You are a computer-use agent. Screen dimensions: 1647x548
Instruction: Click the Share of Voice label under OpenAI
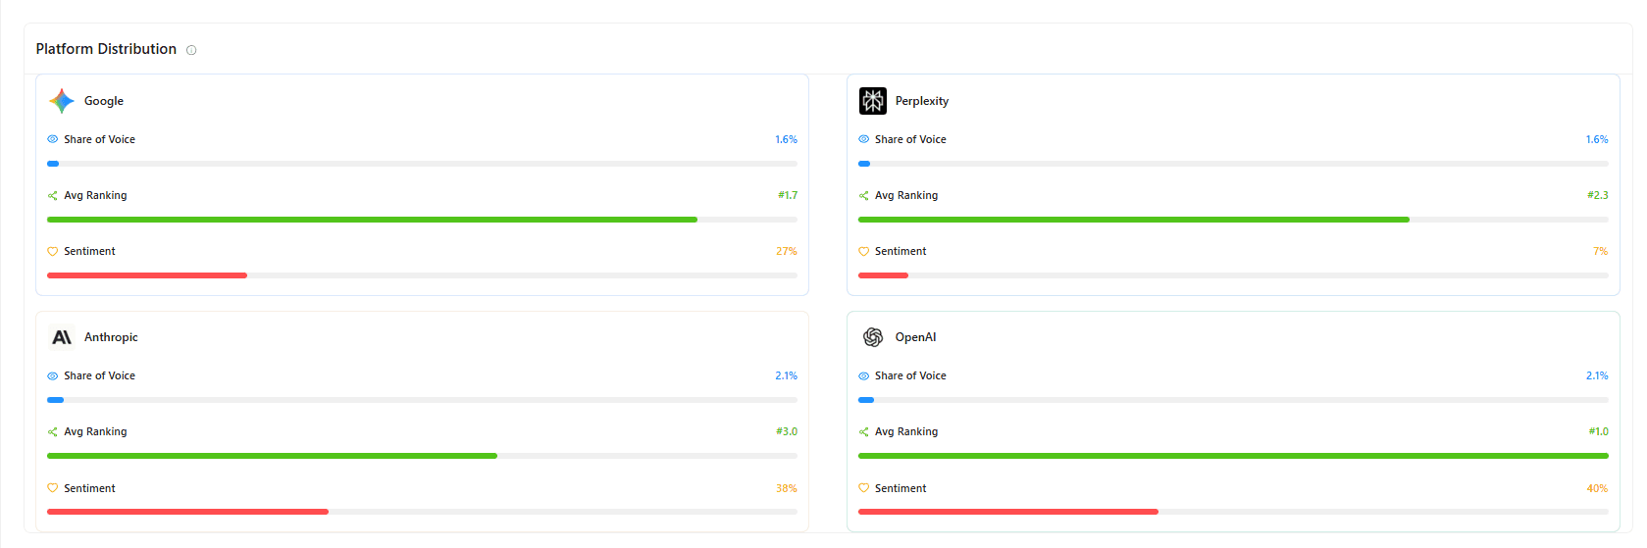[x=910, y=375]
